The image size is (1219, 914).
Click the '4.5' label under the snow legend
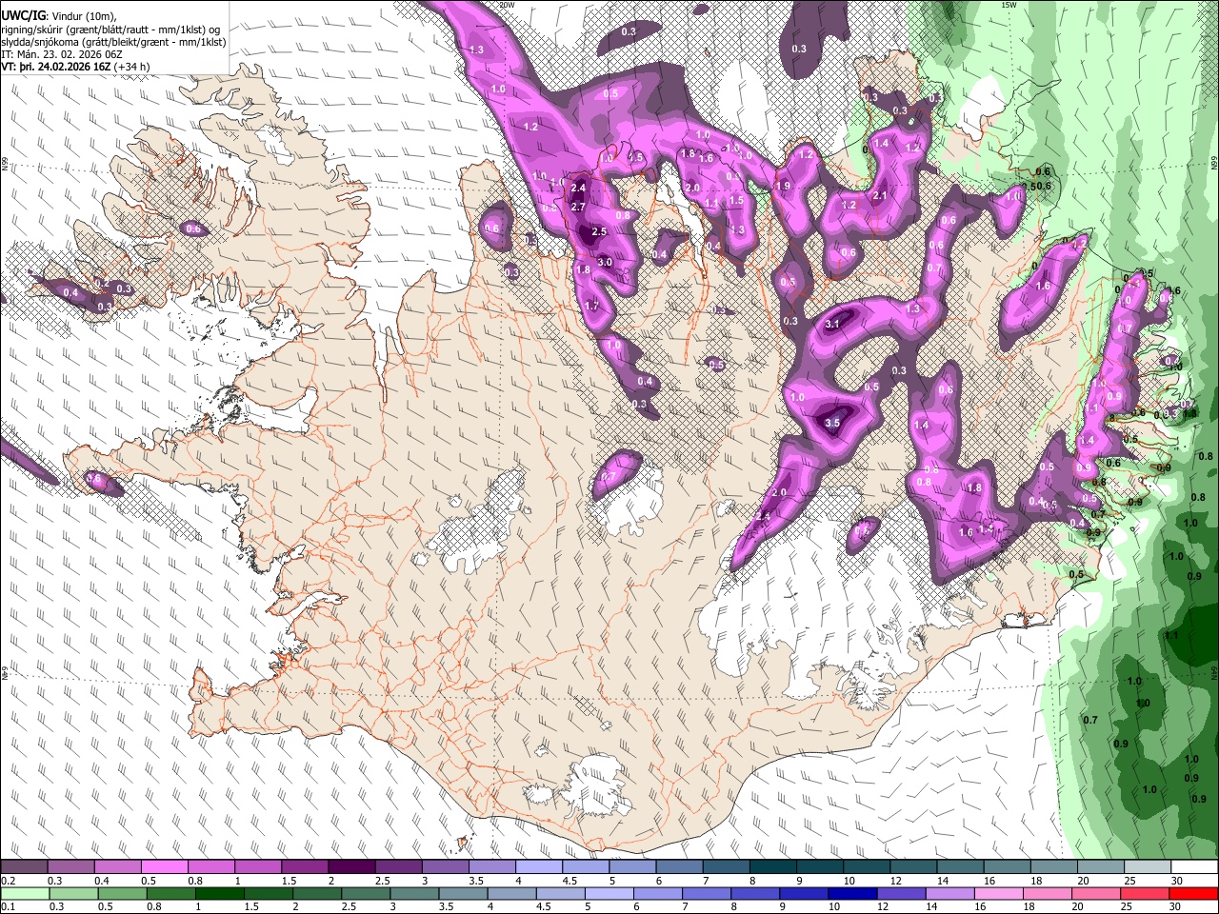569,881
